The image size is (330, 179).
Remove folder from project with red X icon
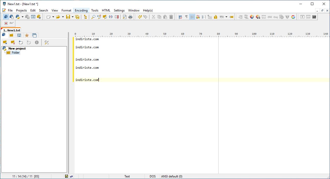(13, 42)
